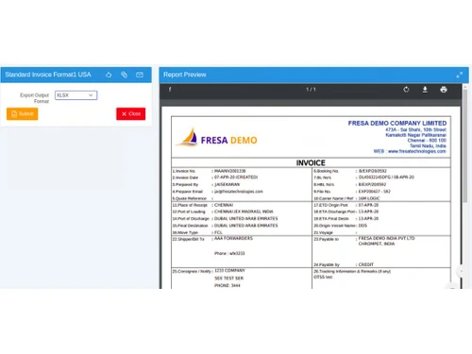This screenshot has height=354, width=472.
Task: Print the invoice using the printer icon
Action: pyautogui.click(x=444, y=90)
